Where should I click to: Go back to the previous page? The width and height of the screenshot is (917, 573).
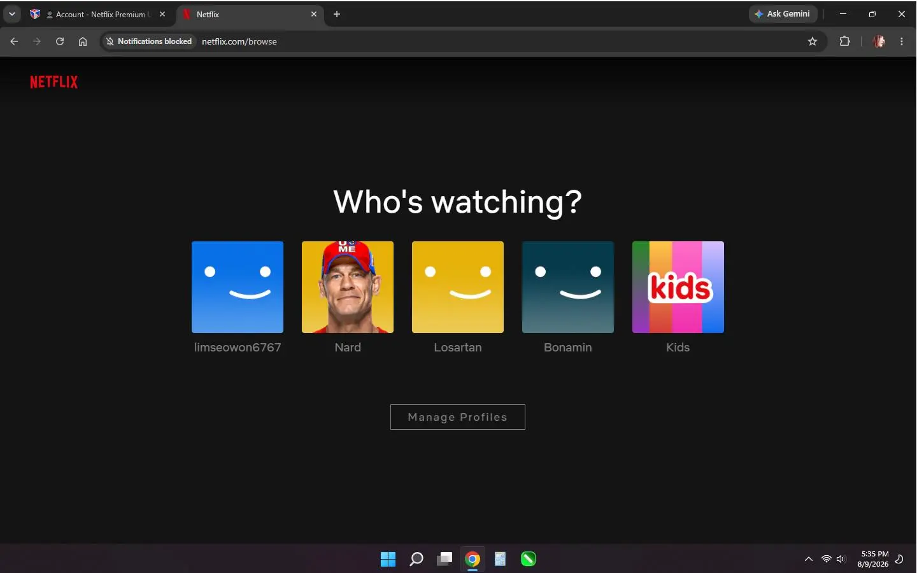click(x=14, y=41)
